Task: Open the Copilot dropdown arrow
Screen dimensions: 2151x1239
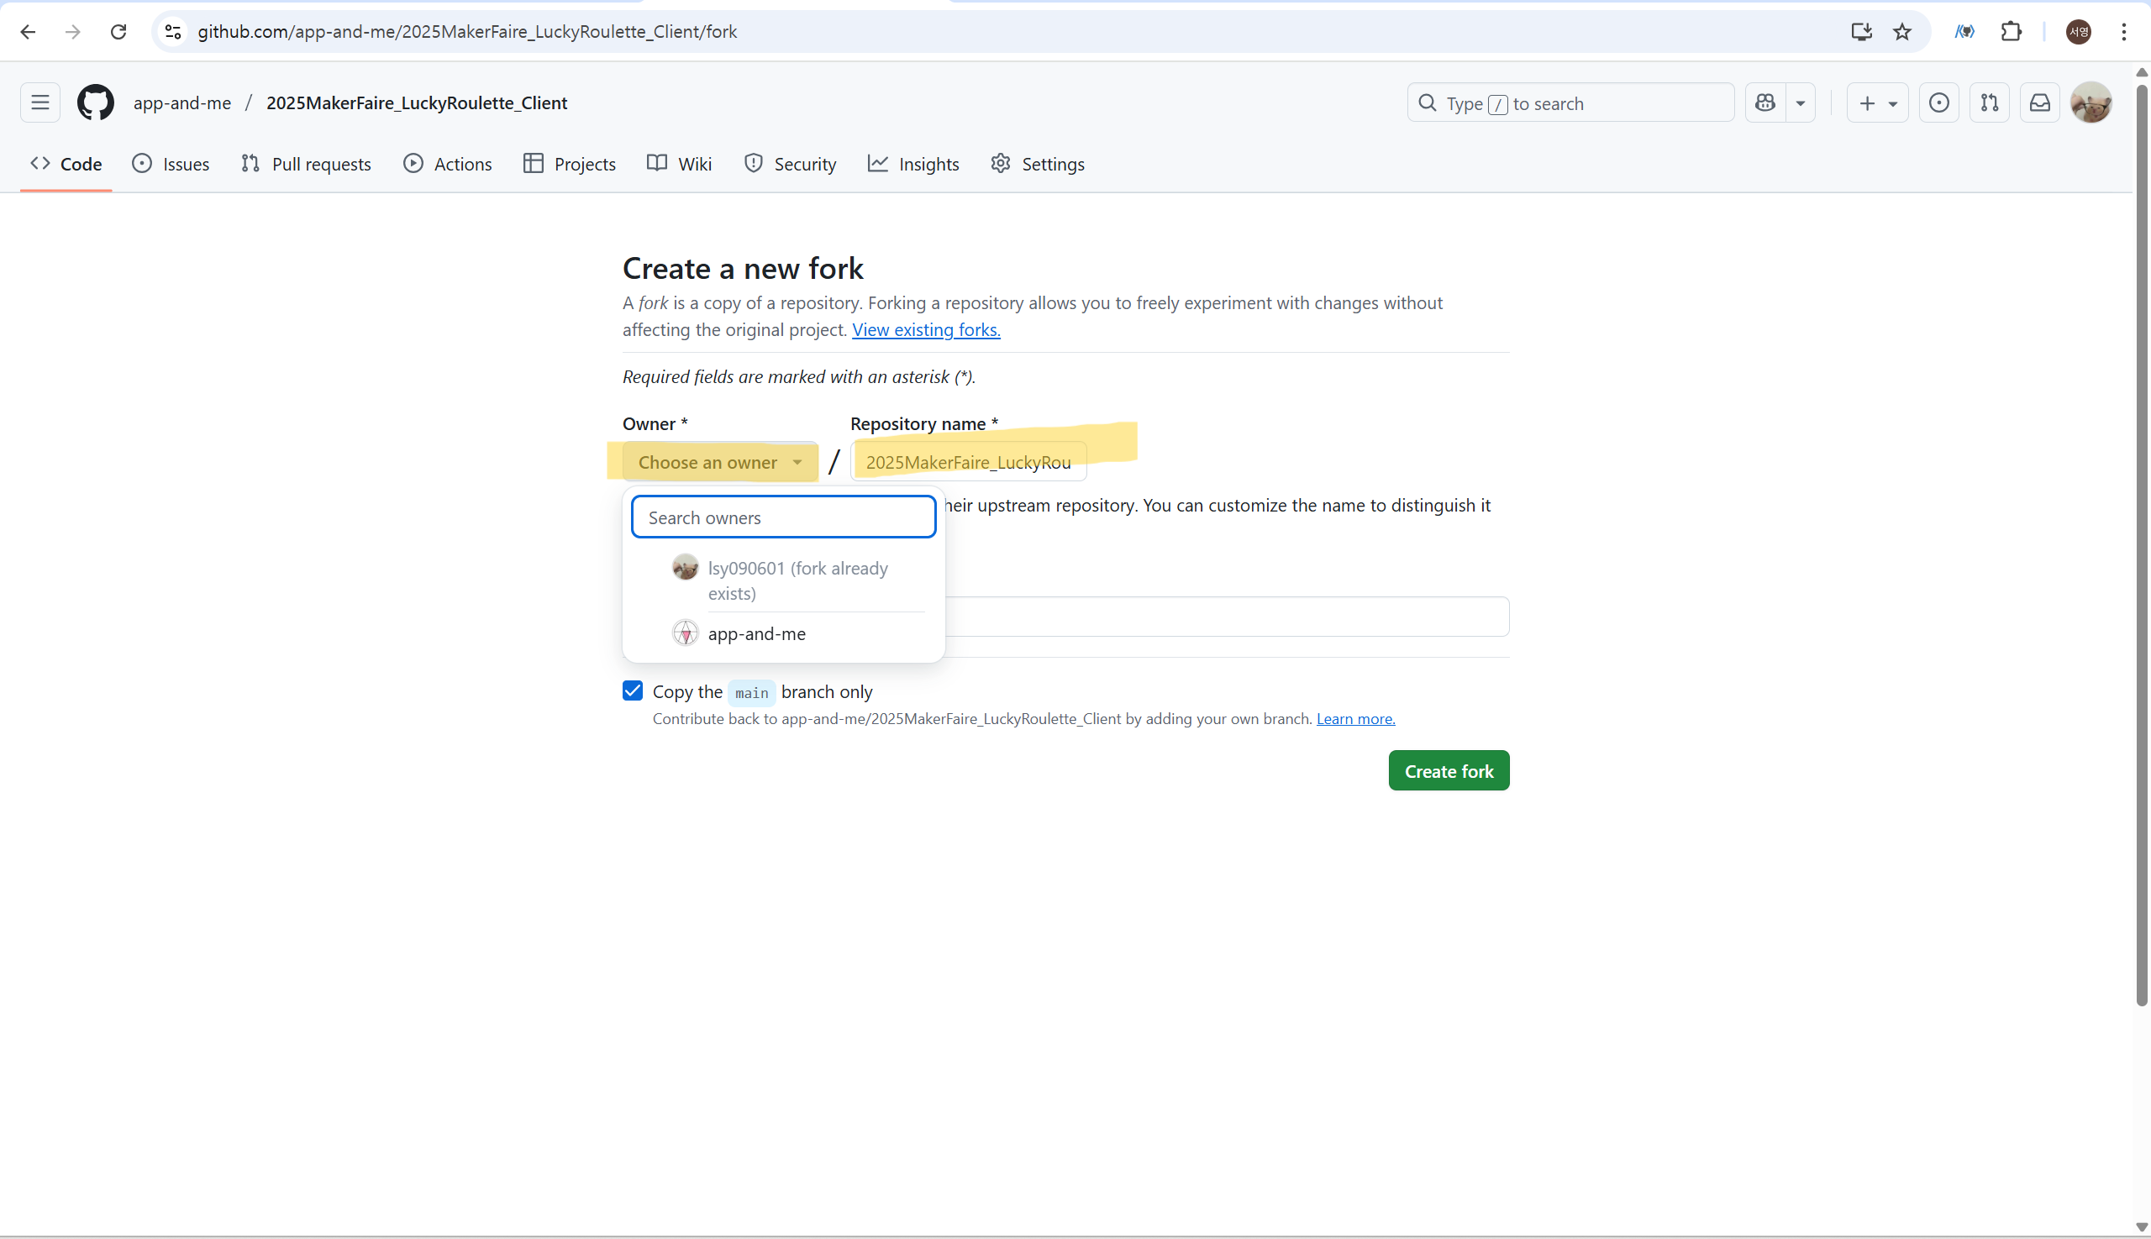Action: click(x=1801, y=103)
